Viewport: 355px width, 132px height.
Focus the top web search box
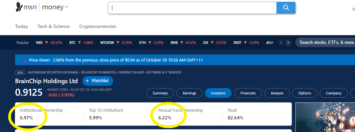coord(192,8)
